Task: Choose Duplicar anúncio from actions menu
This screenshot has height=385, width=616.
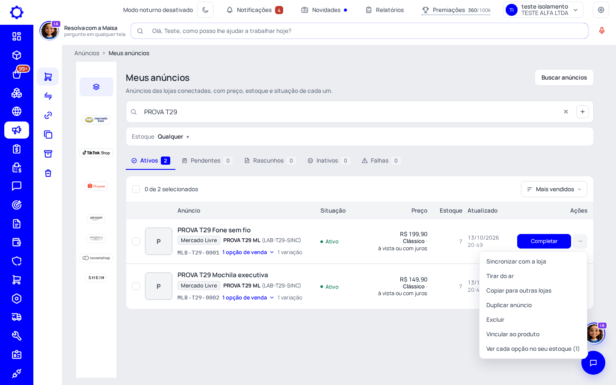Action: (x=533, y=305)
